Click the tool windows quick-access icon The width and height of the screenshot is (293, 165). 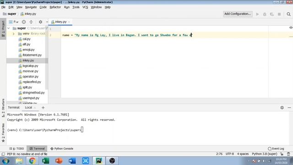(x=3, y=154)
